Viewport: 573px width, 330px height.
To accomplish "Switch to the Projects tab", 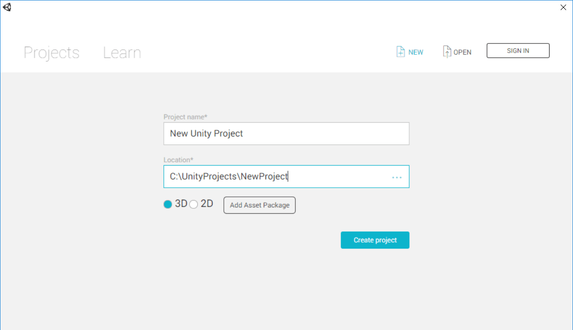I will tap(51, 53).
